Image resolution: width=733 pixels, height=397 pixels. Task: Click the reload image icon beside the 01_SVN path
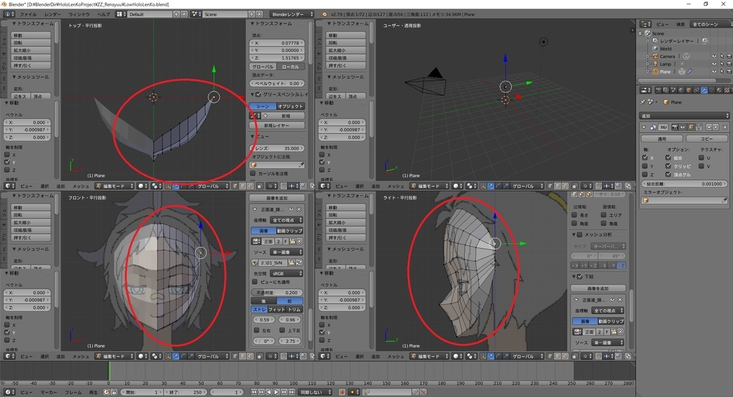(x=298, y=263)
